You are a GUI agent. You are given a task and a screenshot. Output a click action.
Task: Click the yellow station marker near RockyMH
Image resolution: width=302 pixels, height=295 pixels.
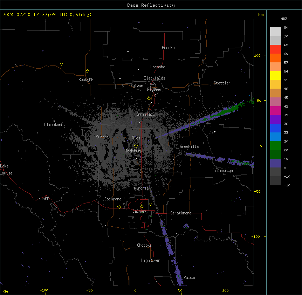[87, 71]
